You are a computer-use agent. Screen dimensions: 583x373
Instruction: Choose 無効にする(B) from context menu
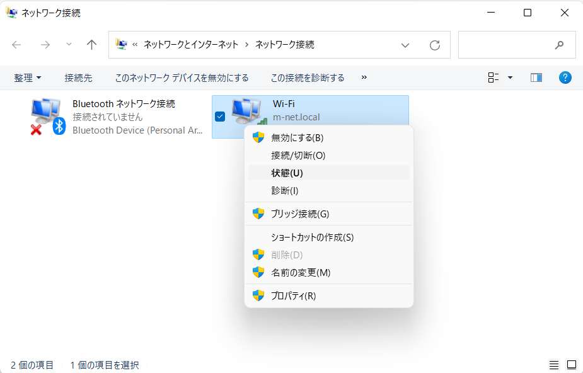click(x=328, y=138)
